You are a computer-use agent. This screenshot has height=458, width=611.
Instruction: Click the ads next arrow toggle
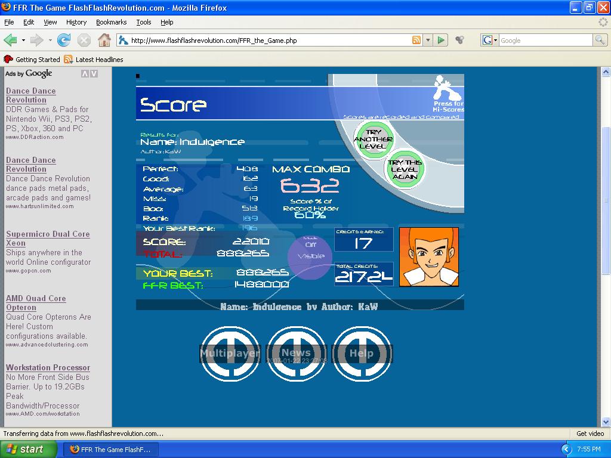click(x=94, y=73)
